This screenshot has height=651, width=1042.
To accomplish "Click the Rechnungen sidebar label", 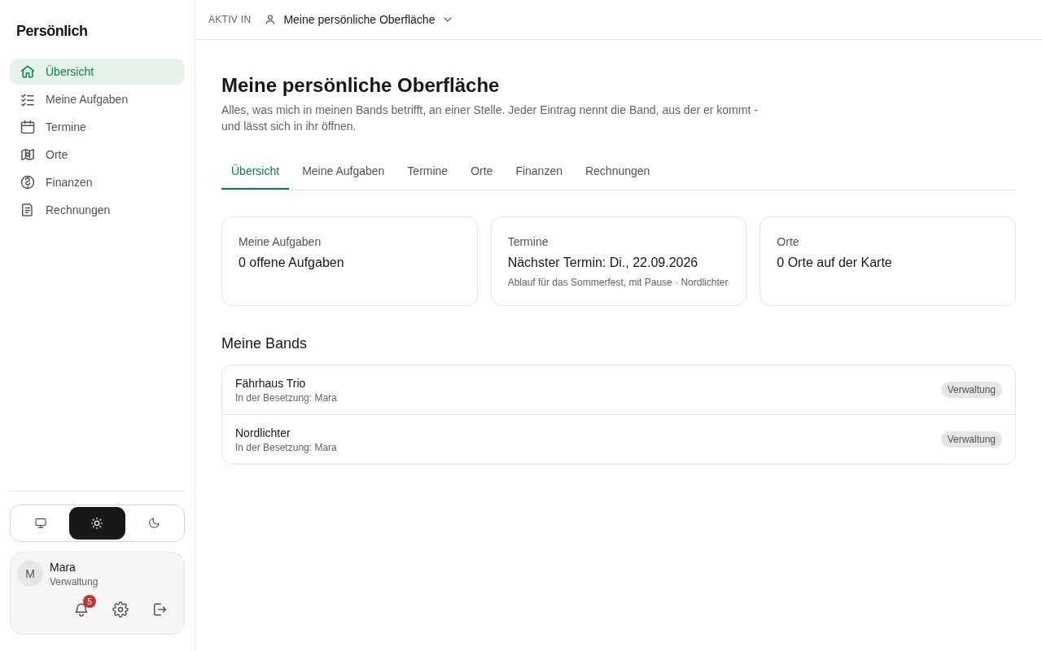I will coord(77,210).
